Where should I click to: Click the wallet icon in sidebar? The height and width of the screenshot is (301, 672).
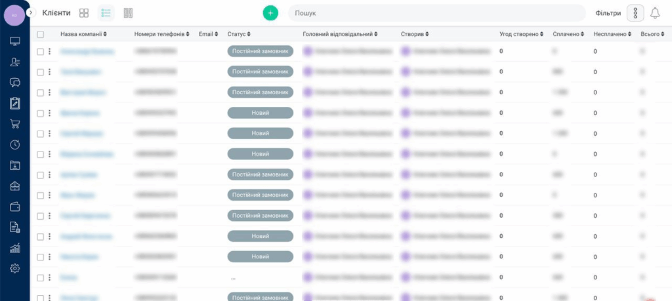tap(14, 207)
